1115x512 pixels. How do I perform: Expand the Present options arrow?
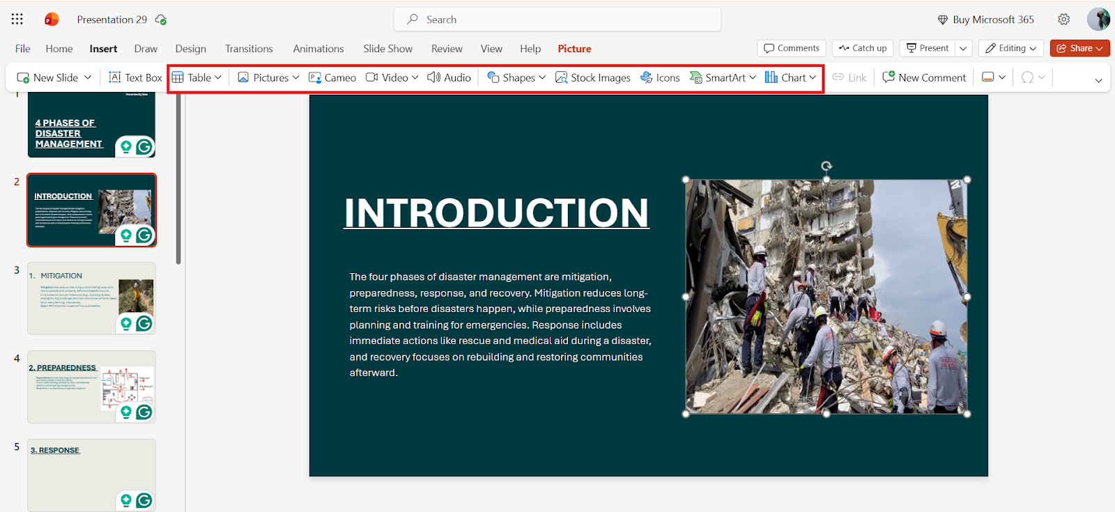963,48
